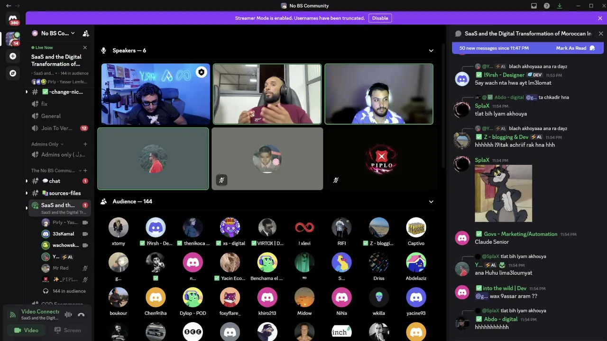Toggle Screen sharing button

click(68, 330)
